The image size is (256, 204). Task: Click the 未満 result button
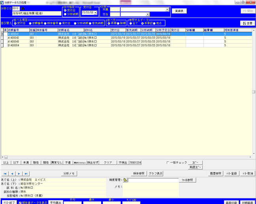pos(26,163)
